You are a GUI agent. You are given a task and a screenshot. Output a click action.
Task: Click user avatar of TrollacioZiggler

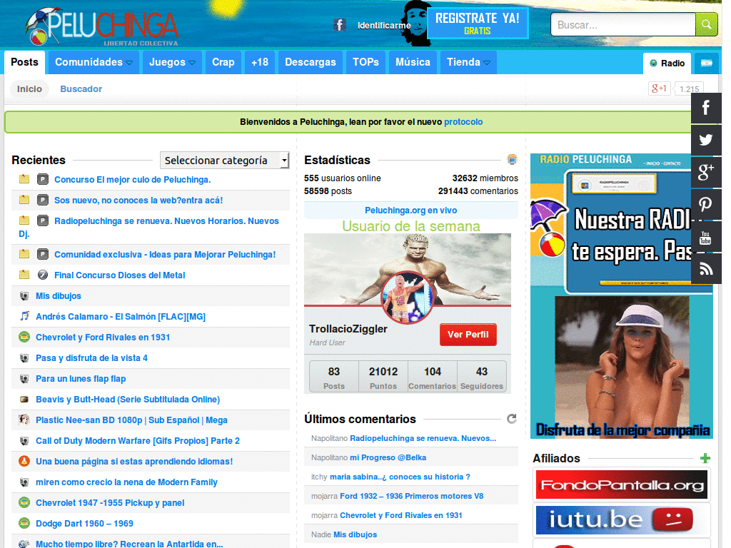click(x=408, y=298)
